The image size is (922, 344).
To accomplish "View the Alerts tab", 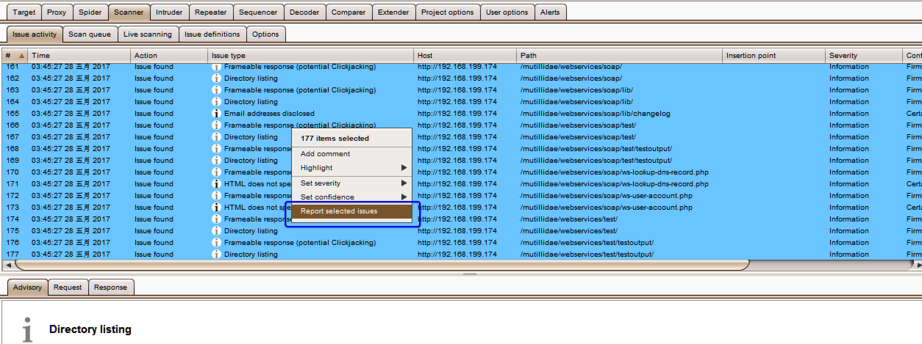I will point(550,12).
